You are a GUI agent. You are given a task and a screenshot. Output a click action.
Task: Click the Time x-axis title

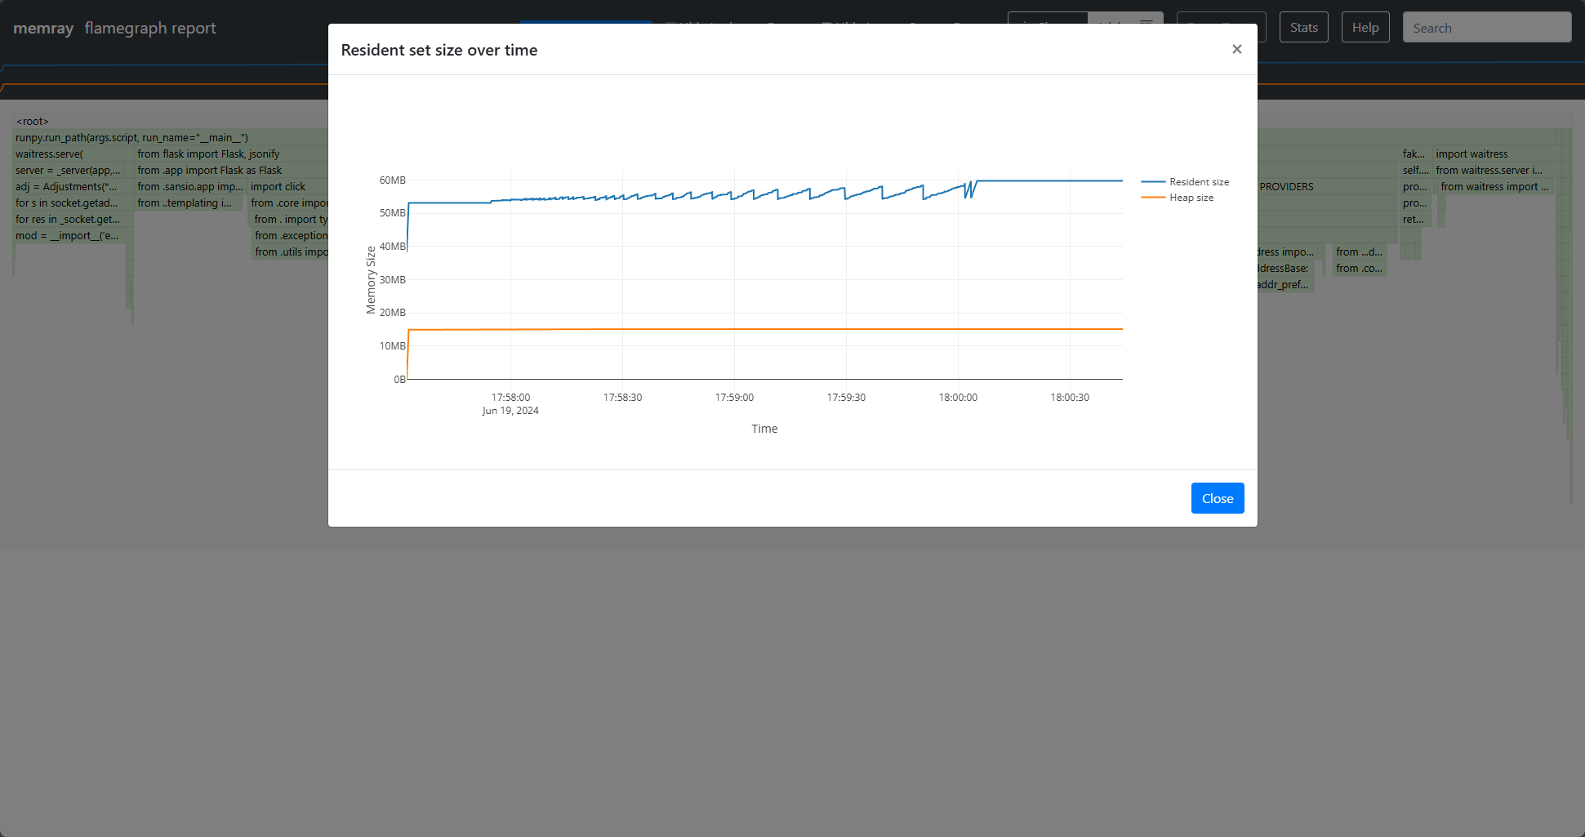point(764,429)
